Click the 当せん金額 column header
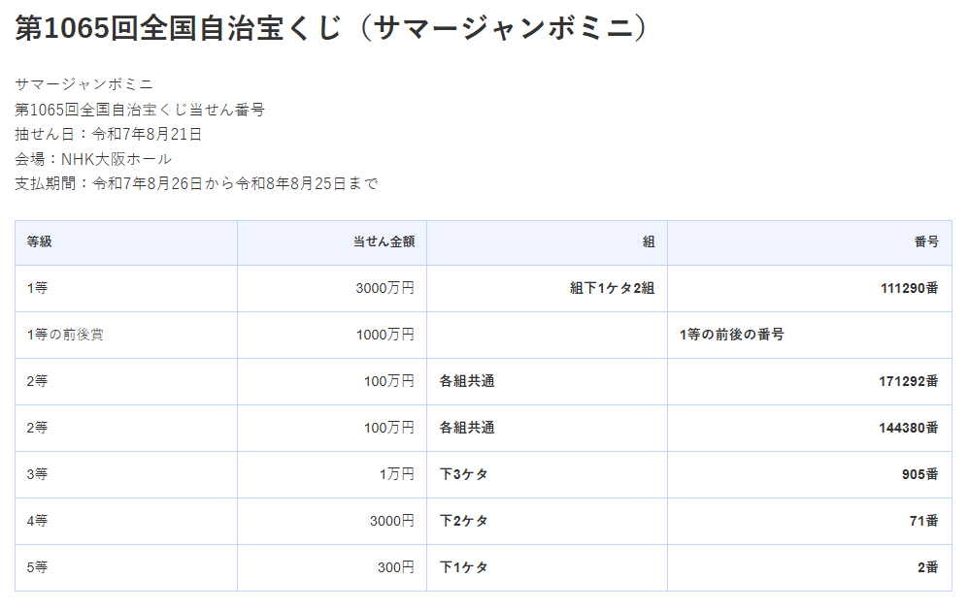Viewport: 969px width, 610px height. tap(384, 242)
